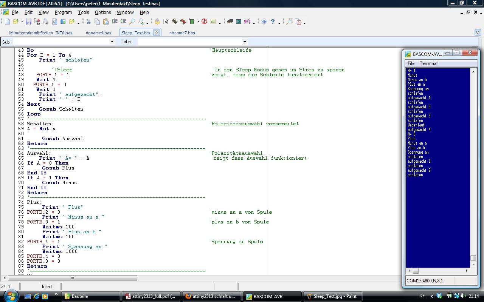The image size is (484, 302).
Task: Click the Internet Explorer quick launch icon
Action: [x=36, y=296]
